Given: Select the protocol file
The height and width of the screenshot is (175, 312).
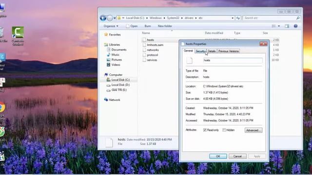Looking at the screenshot, I should coord(153,55).
